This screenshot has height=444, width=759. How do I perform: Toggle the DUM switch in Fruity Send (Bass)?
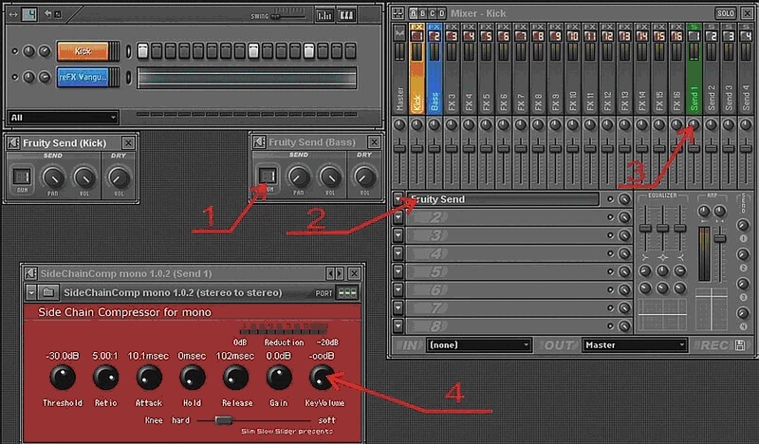[x=267, y=176]
